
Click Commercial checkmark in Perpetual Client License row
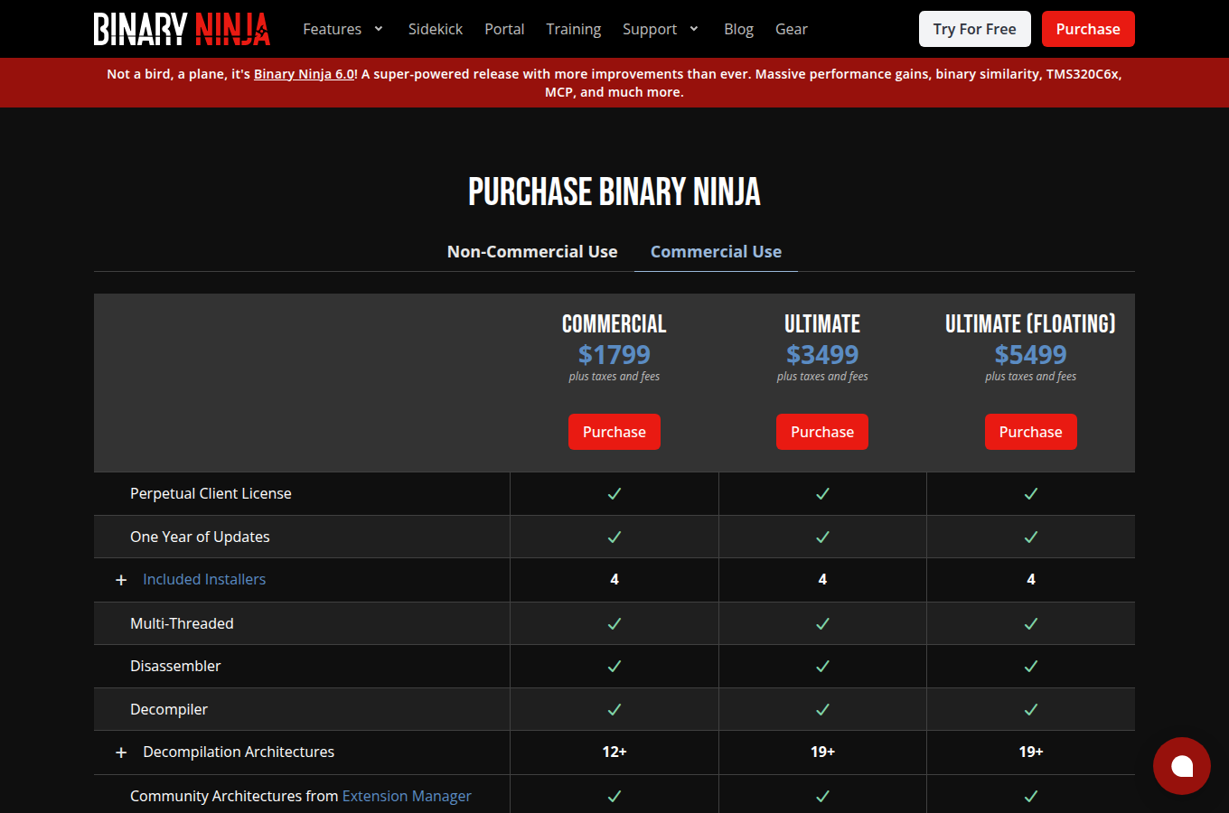(x=614, y=494)
